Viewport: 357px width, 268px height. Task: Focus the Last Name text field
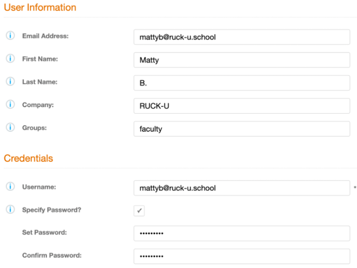[x=241, y=83]
